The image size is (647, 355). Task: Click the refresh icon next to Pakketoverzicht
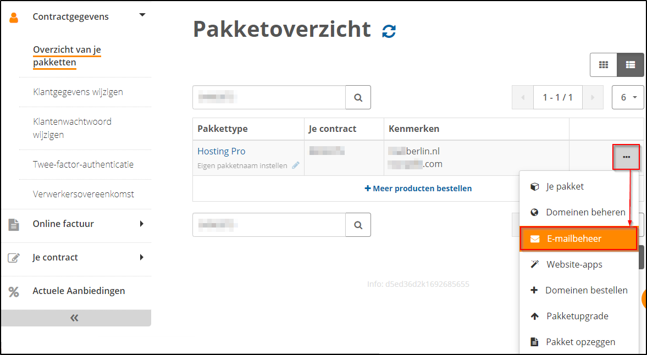(389, 31)
